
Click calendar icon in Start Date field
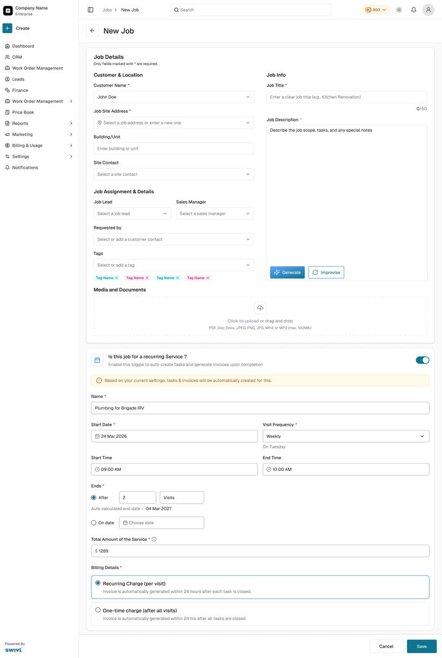click(x=97, y=436)
